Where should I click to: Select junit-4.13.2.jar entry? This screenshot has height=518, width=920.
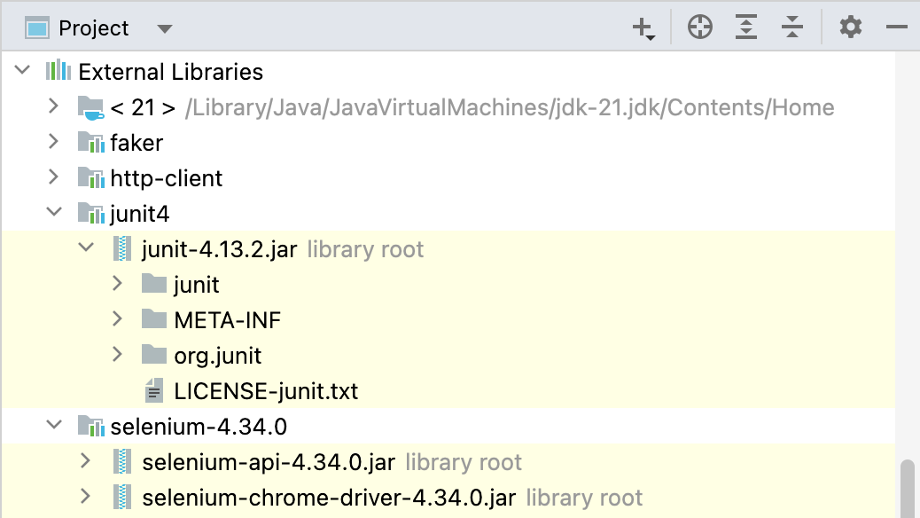coord(220,249)
